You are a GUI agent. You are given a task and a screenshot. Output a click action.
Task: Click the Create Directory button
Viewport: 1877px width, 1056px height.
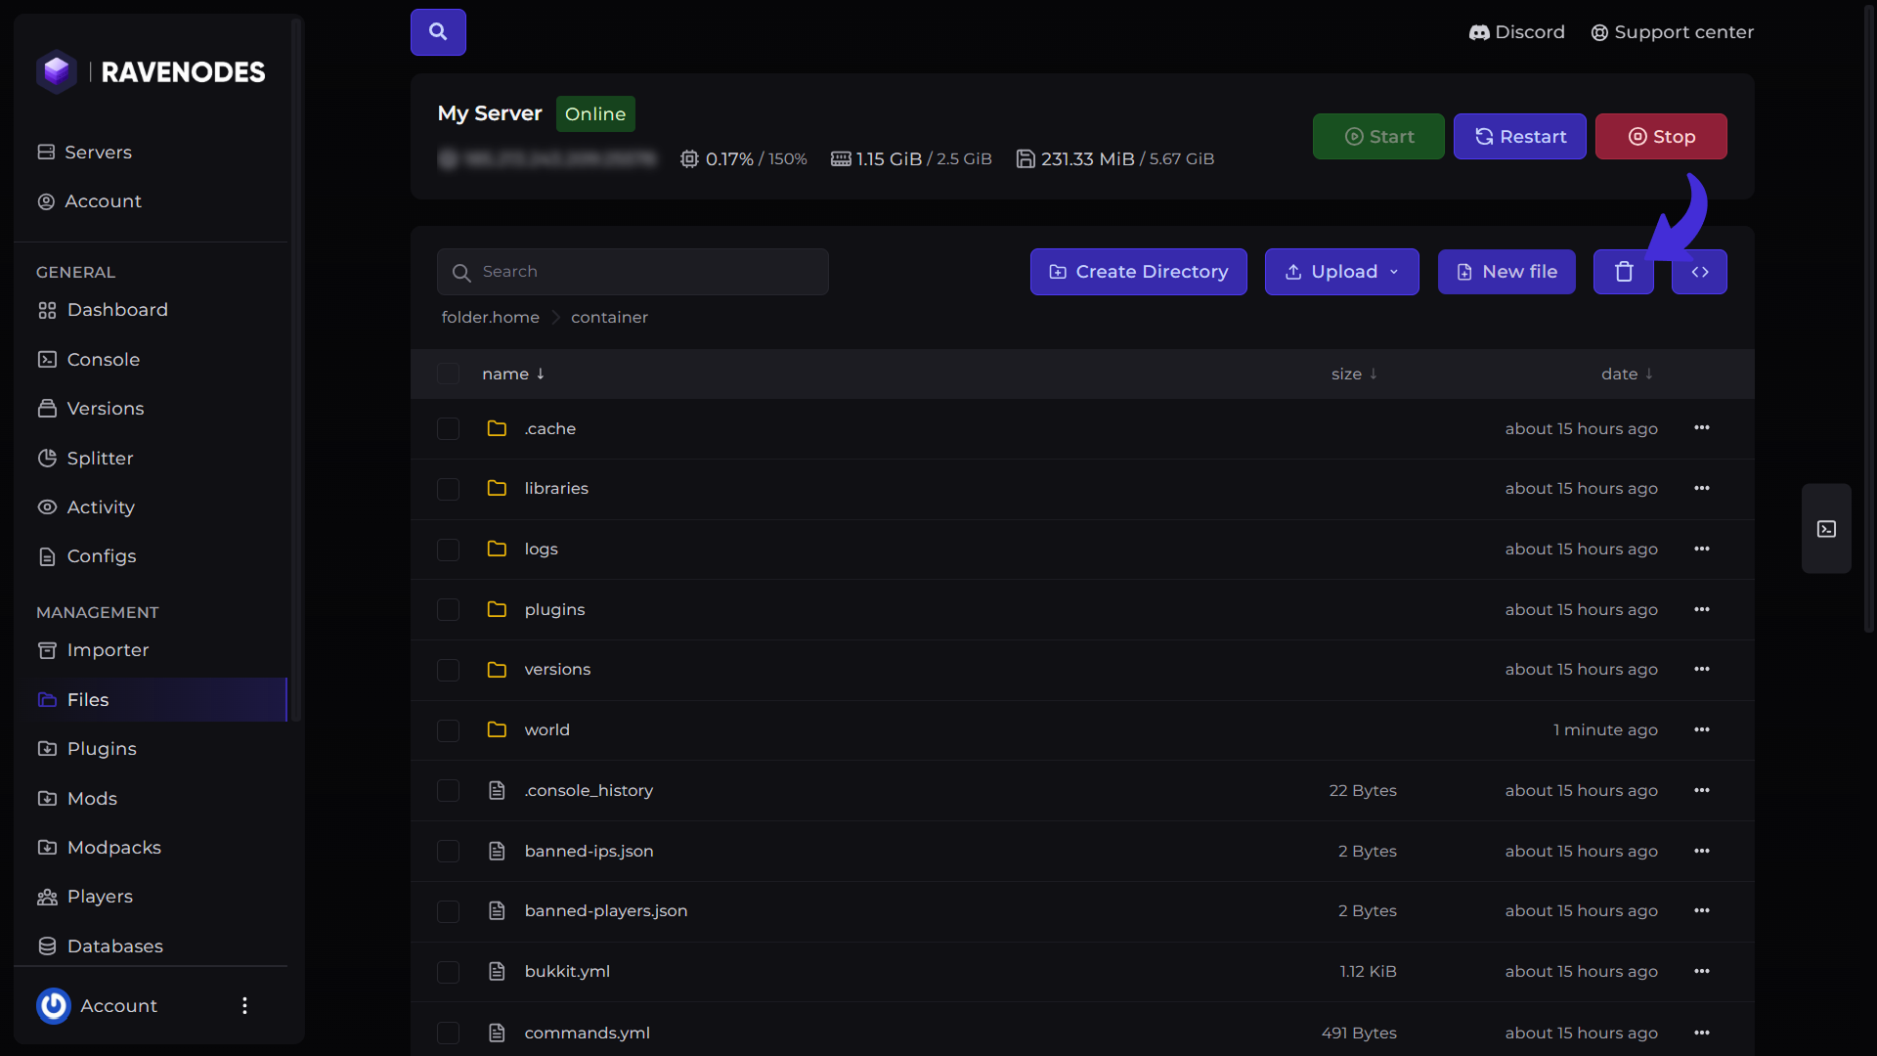[x=1138, y=272]
